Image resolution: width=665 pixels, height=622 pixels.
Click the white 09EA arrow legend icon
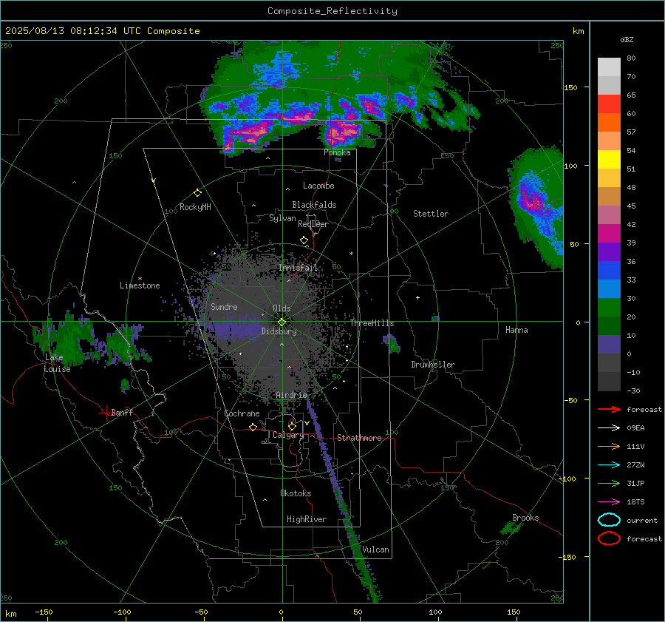pos(609,427)
